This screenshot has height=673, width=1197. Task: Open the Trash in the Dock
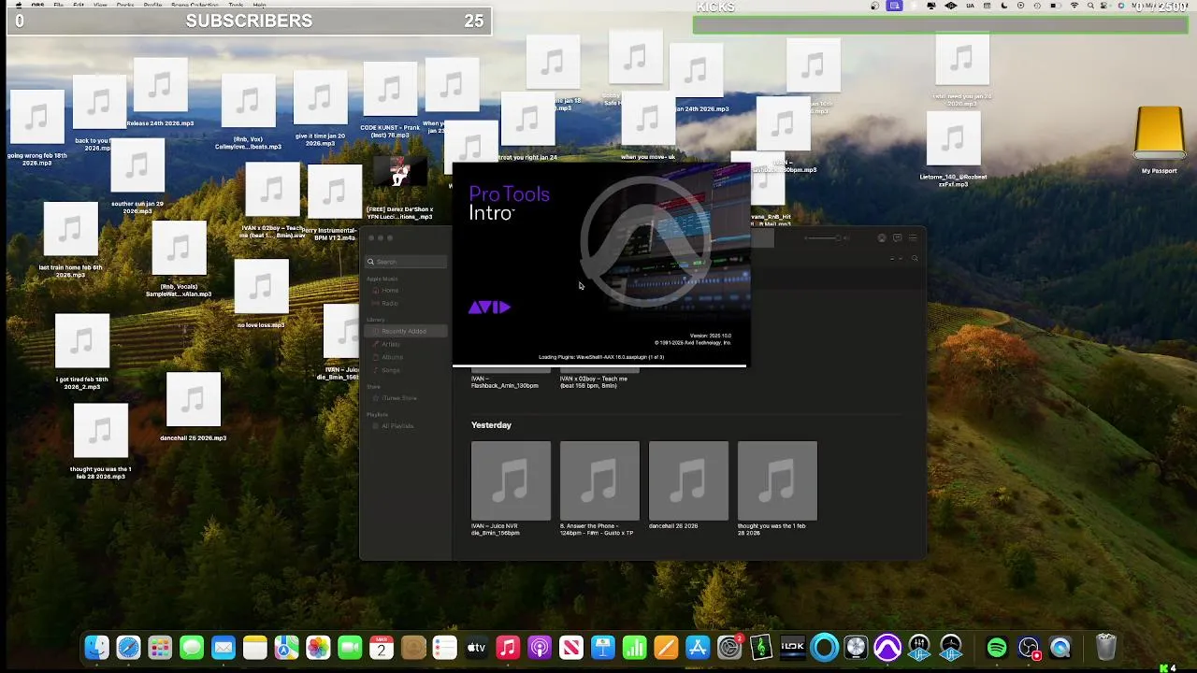click(1106, 647)
